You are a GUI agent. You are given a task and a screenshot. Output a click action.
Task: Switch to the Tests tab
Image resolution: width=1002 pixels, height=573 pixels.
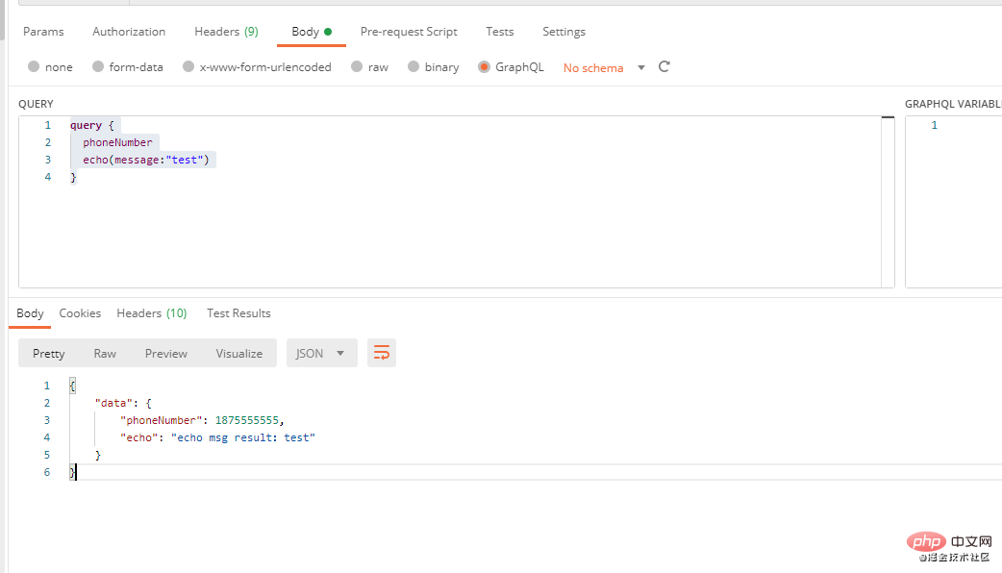point(500,32)
